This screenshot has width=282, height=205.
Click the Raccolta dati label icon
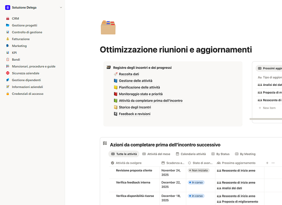(x=116, y=74)
